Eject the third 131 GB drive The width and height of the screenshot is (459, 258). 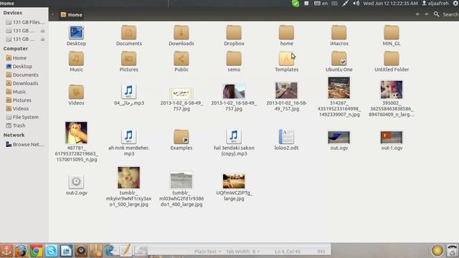coord(43,39)
